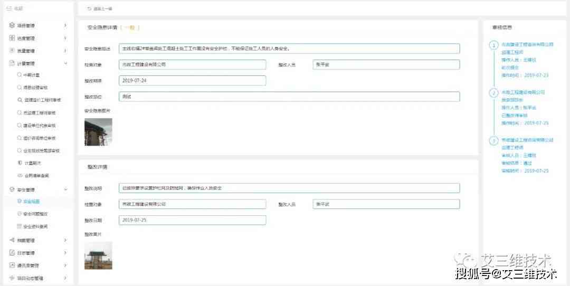Screen dimensions: 570x286
Task: Click the 安全管理 shield icon
Action: pos(12,189)
